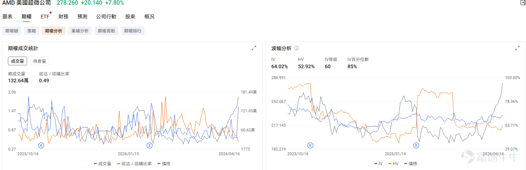Toggle the 價格 legend in 期權成交統計

pyautogui.click(x=164, y=164)
